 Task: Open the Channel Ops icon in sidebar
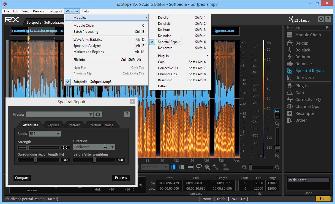click(290, 107)
